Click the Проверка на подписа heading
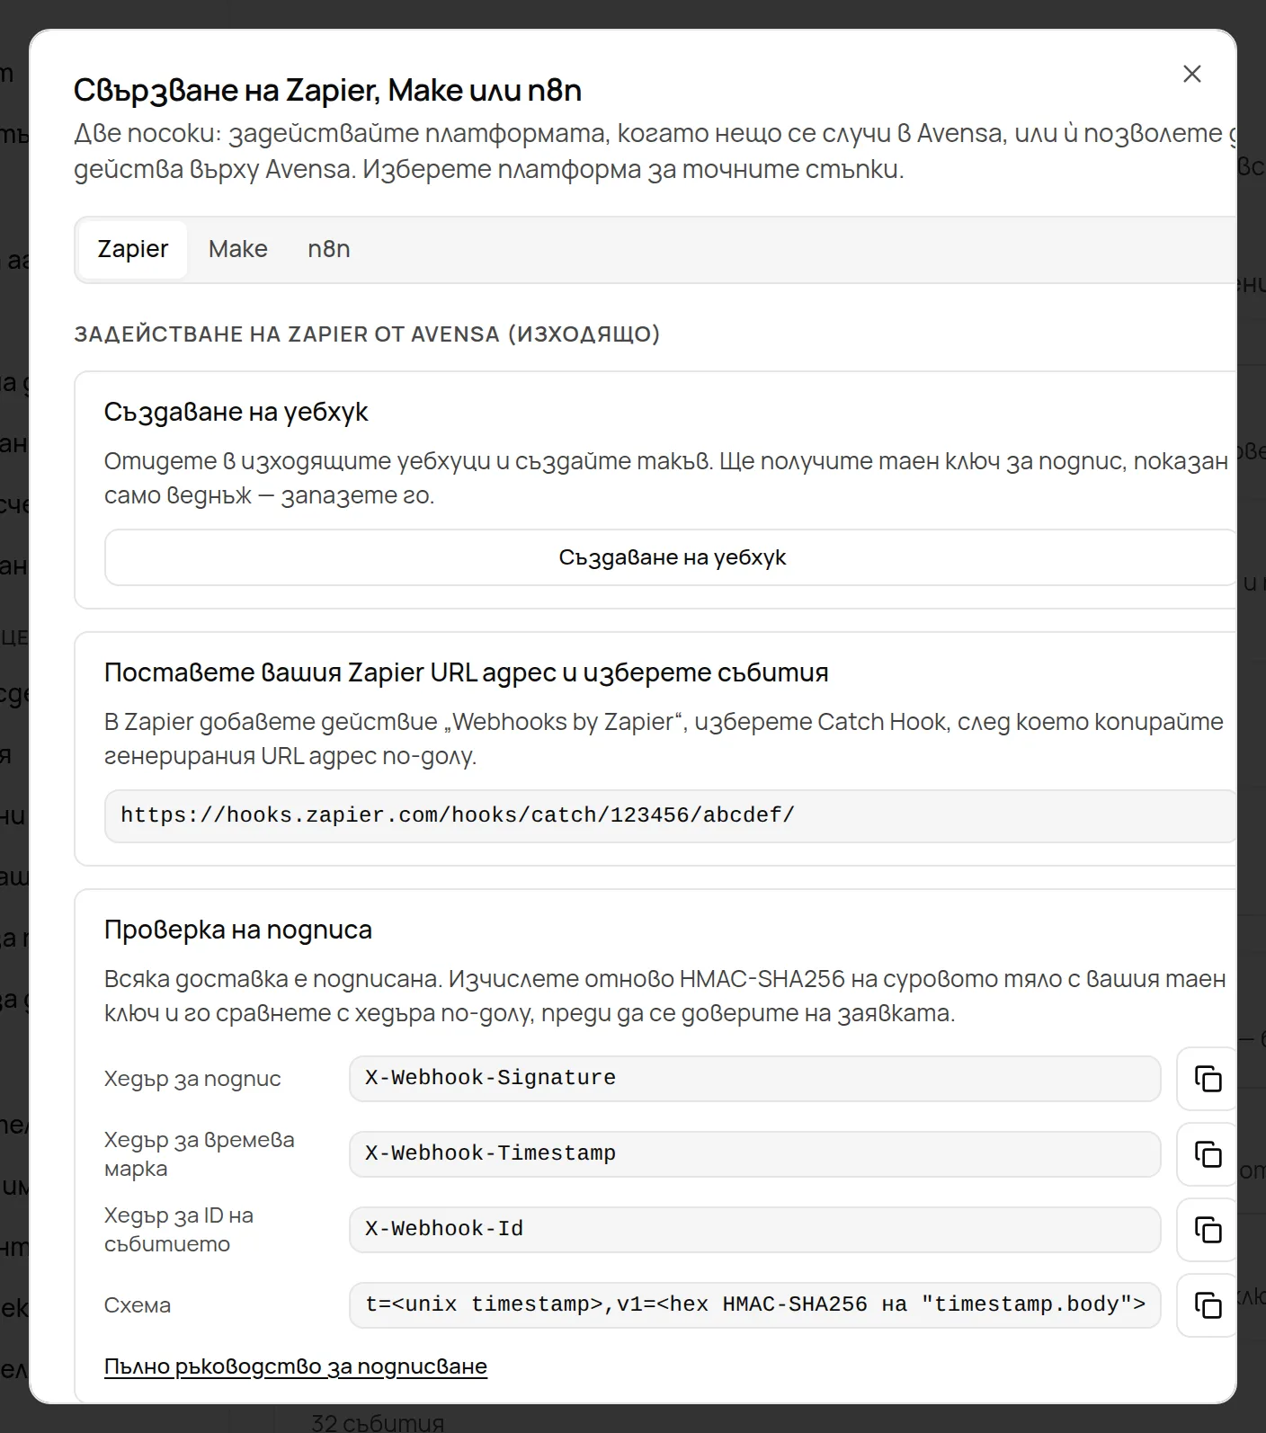This screenshot has height=1433, width=1266. pyautogui.click(x=238, y=930)
